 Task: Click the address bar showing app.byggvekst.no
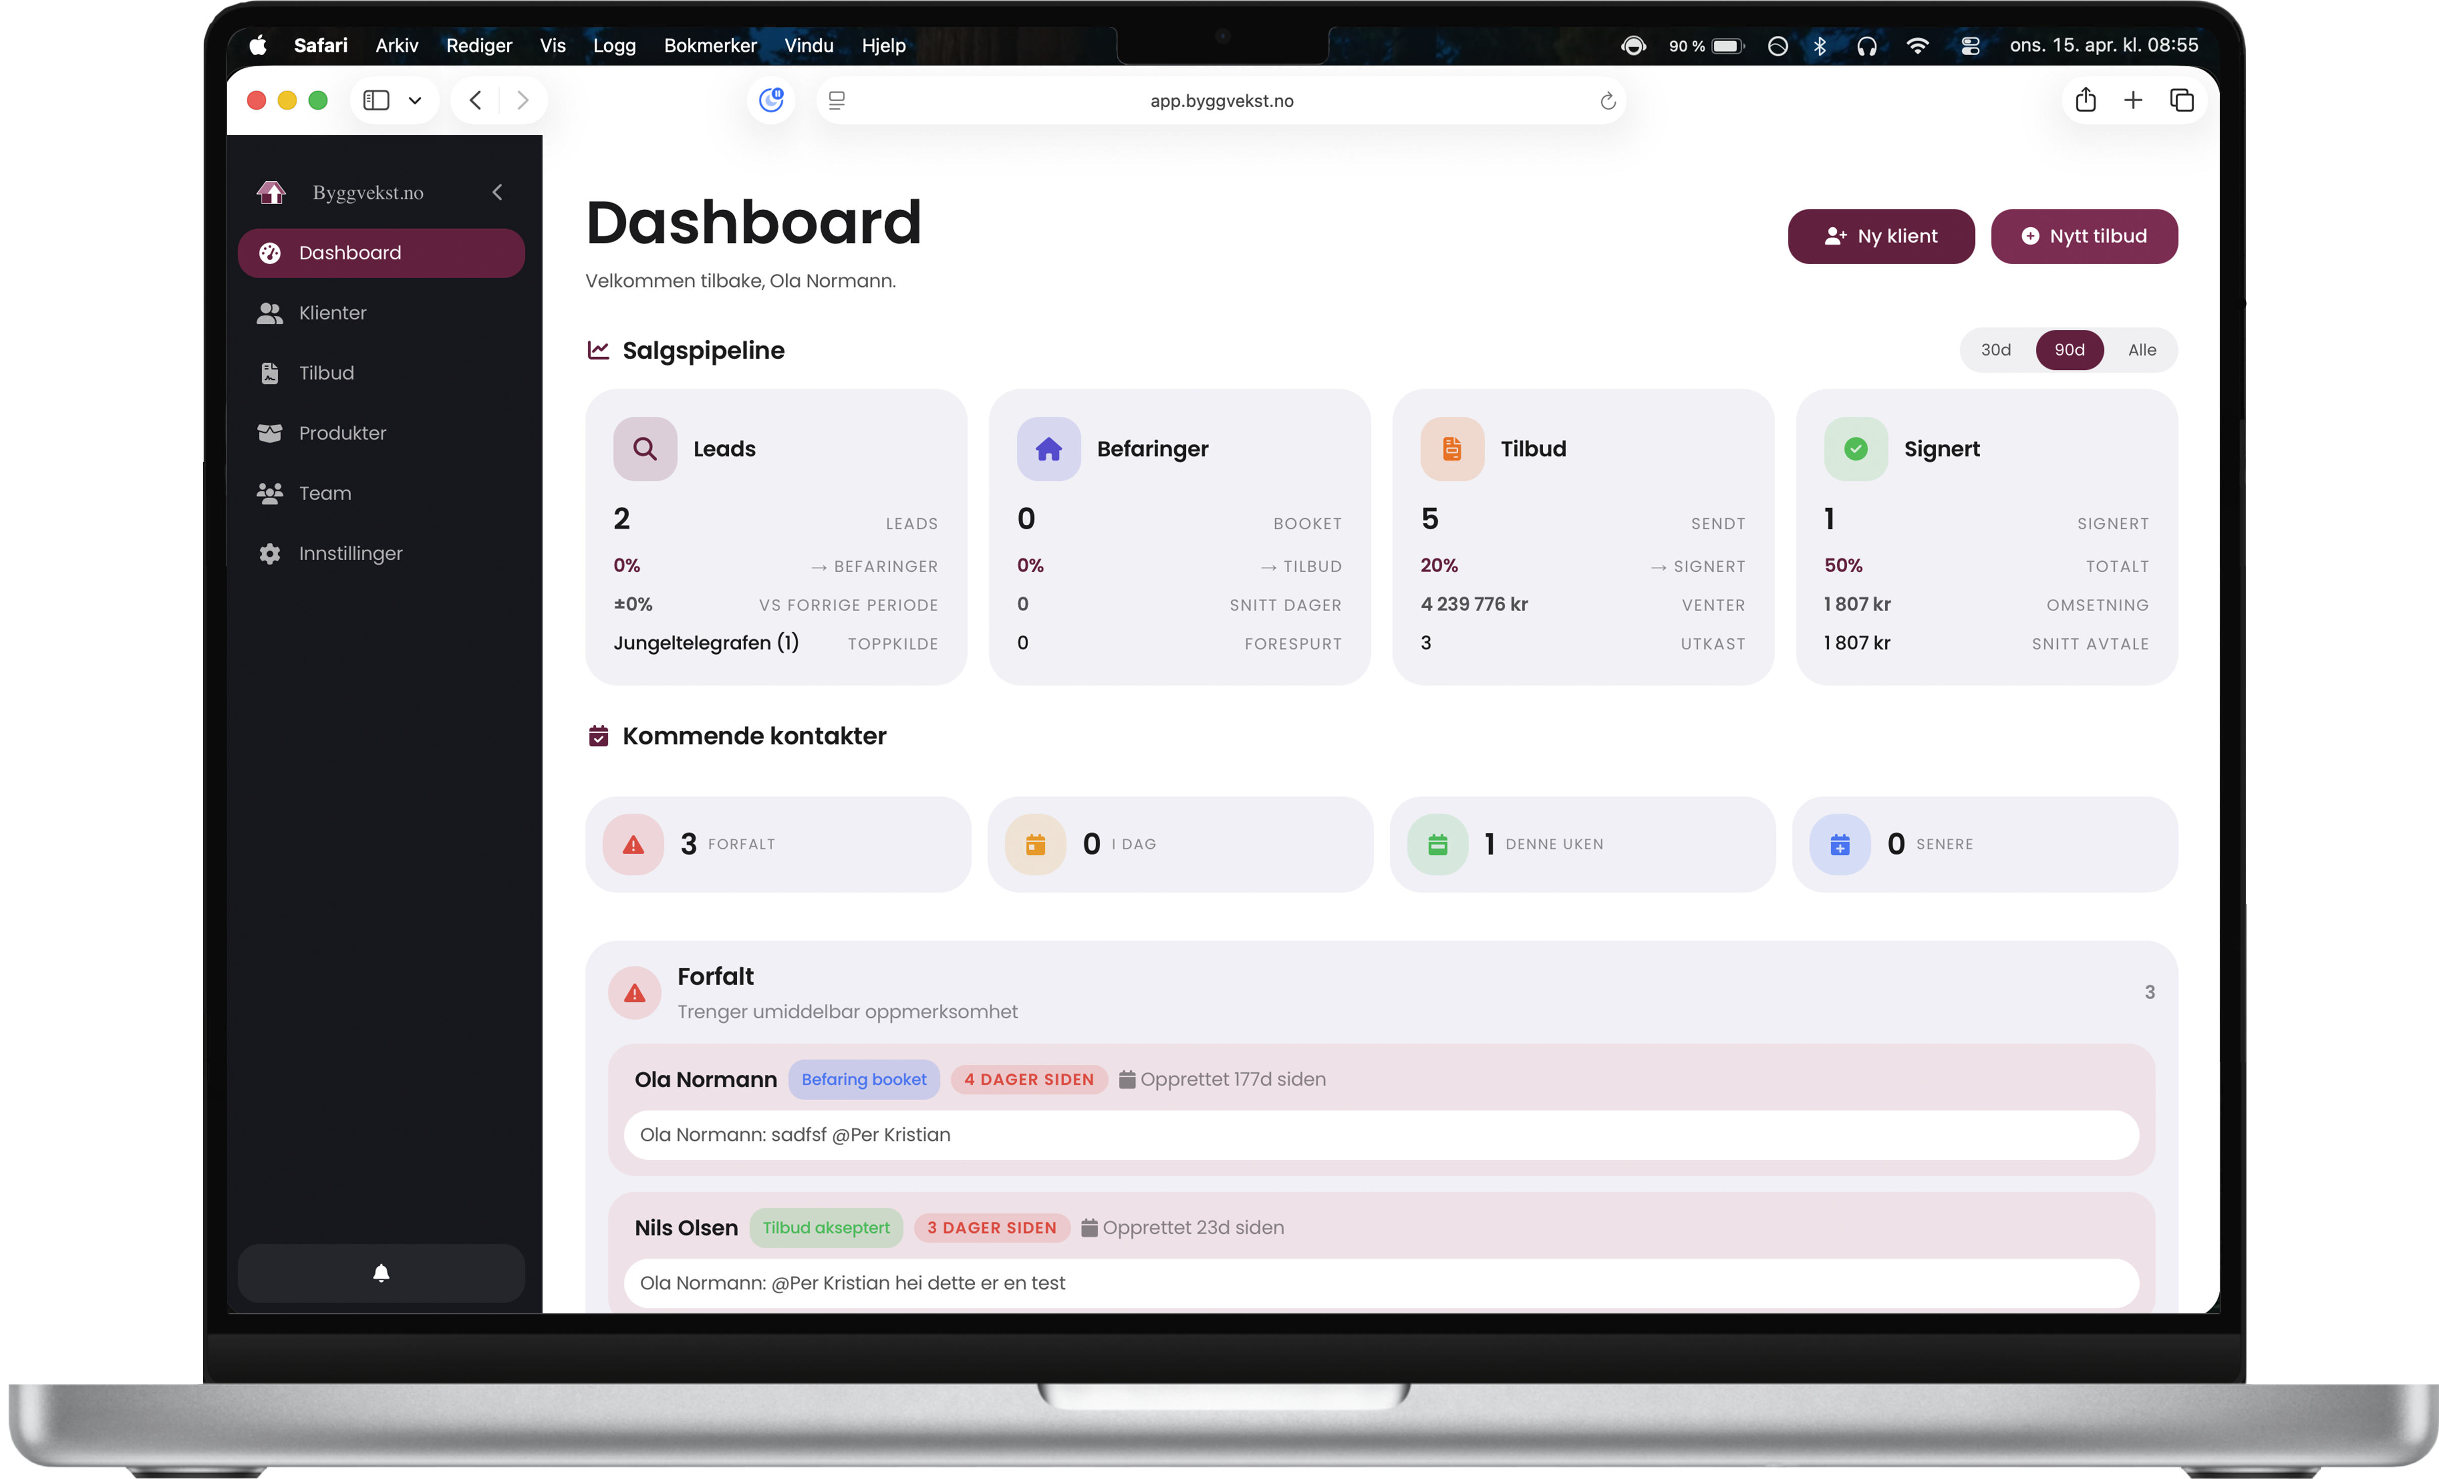tap(1220, 100)
